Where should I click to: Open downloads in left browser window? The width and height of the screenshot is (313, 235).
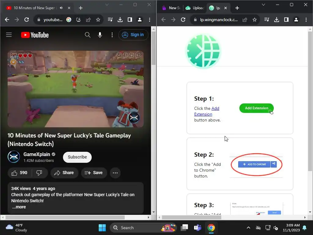(x=120, y=20)
